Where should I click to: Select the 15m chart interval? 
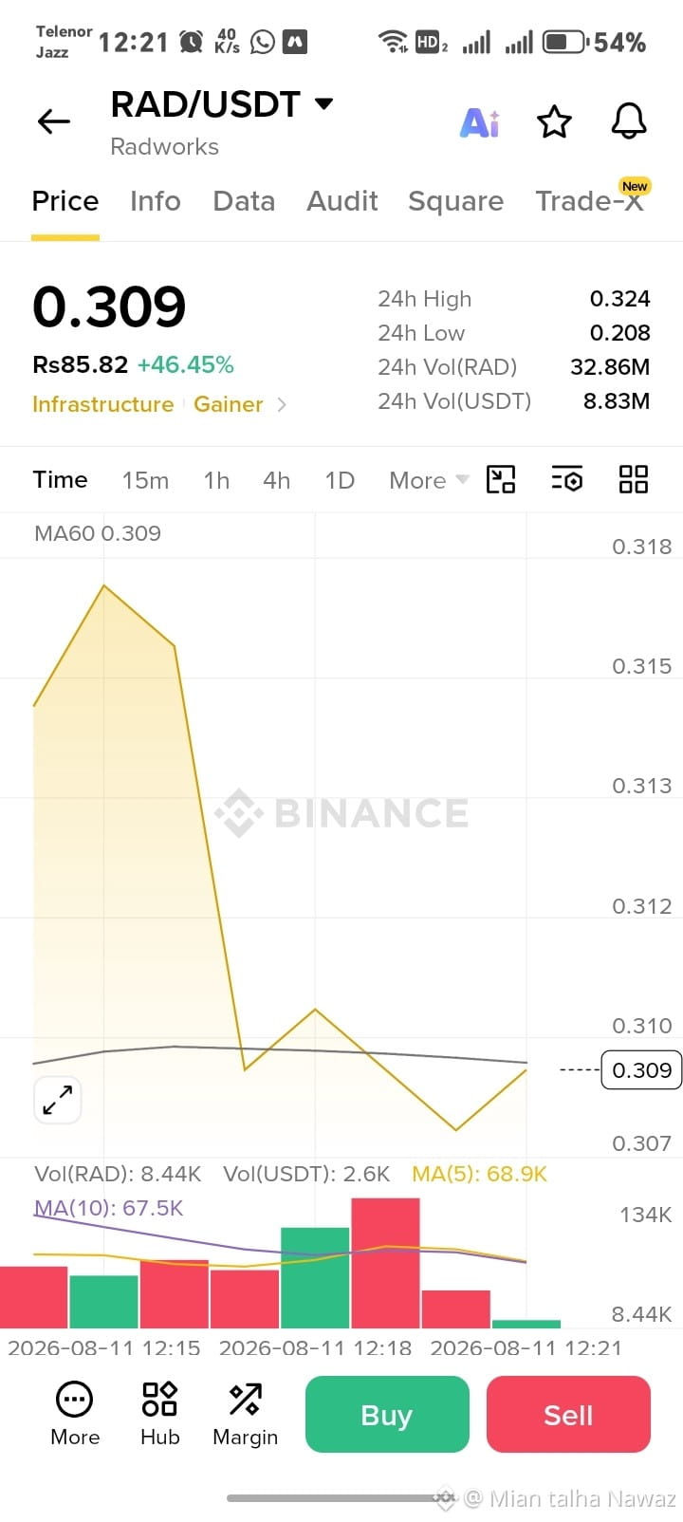coord(145,480)
